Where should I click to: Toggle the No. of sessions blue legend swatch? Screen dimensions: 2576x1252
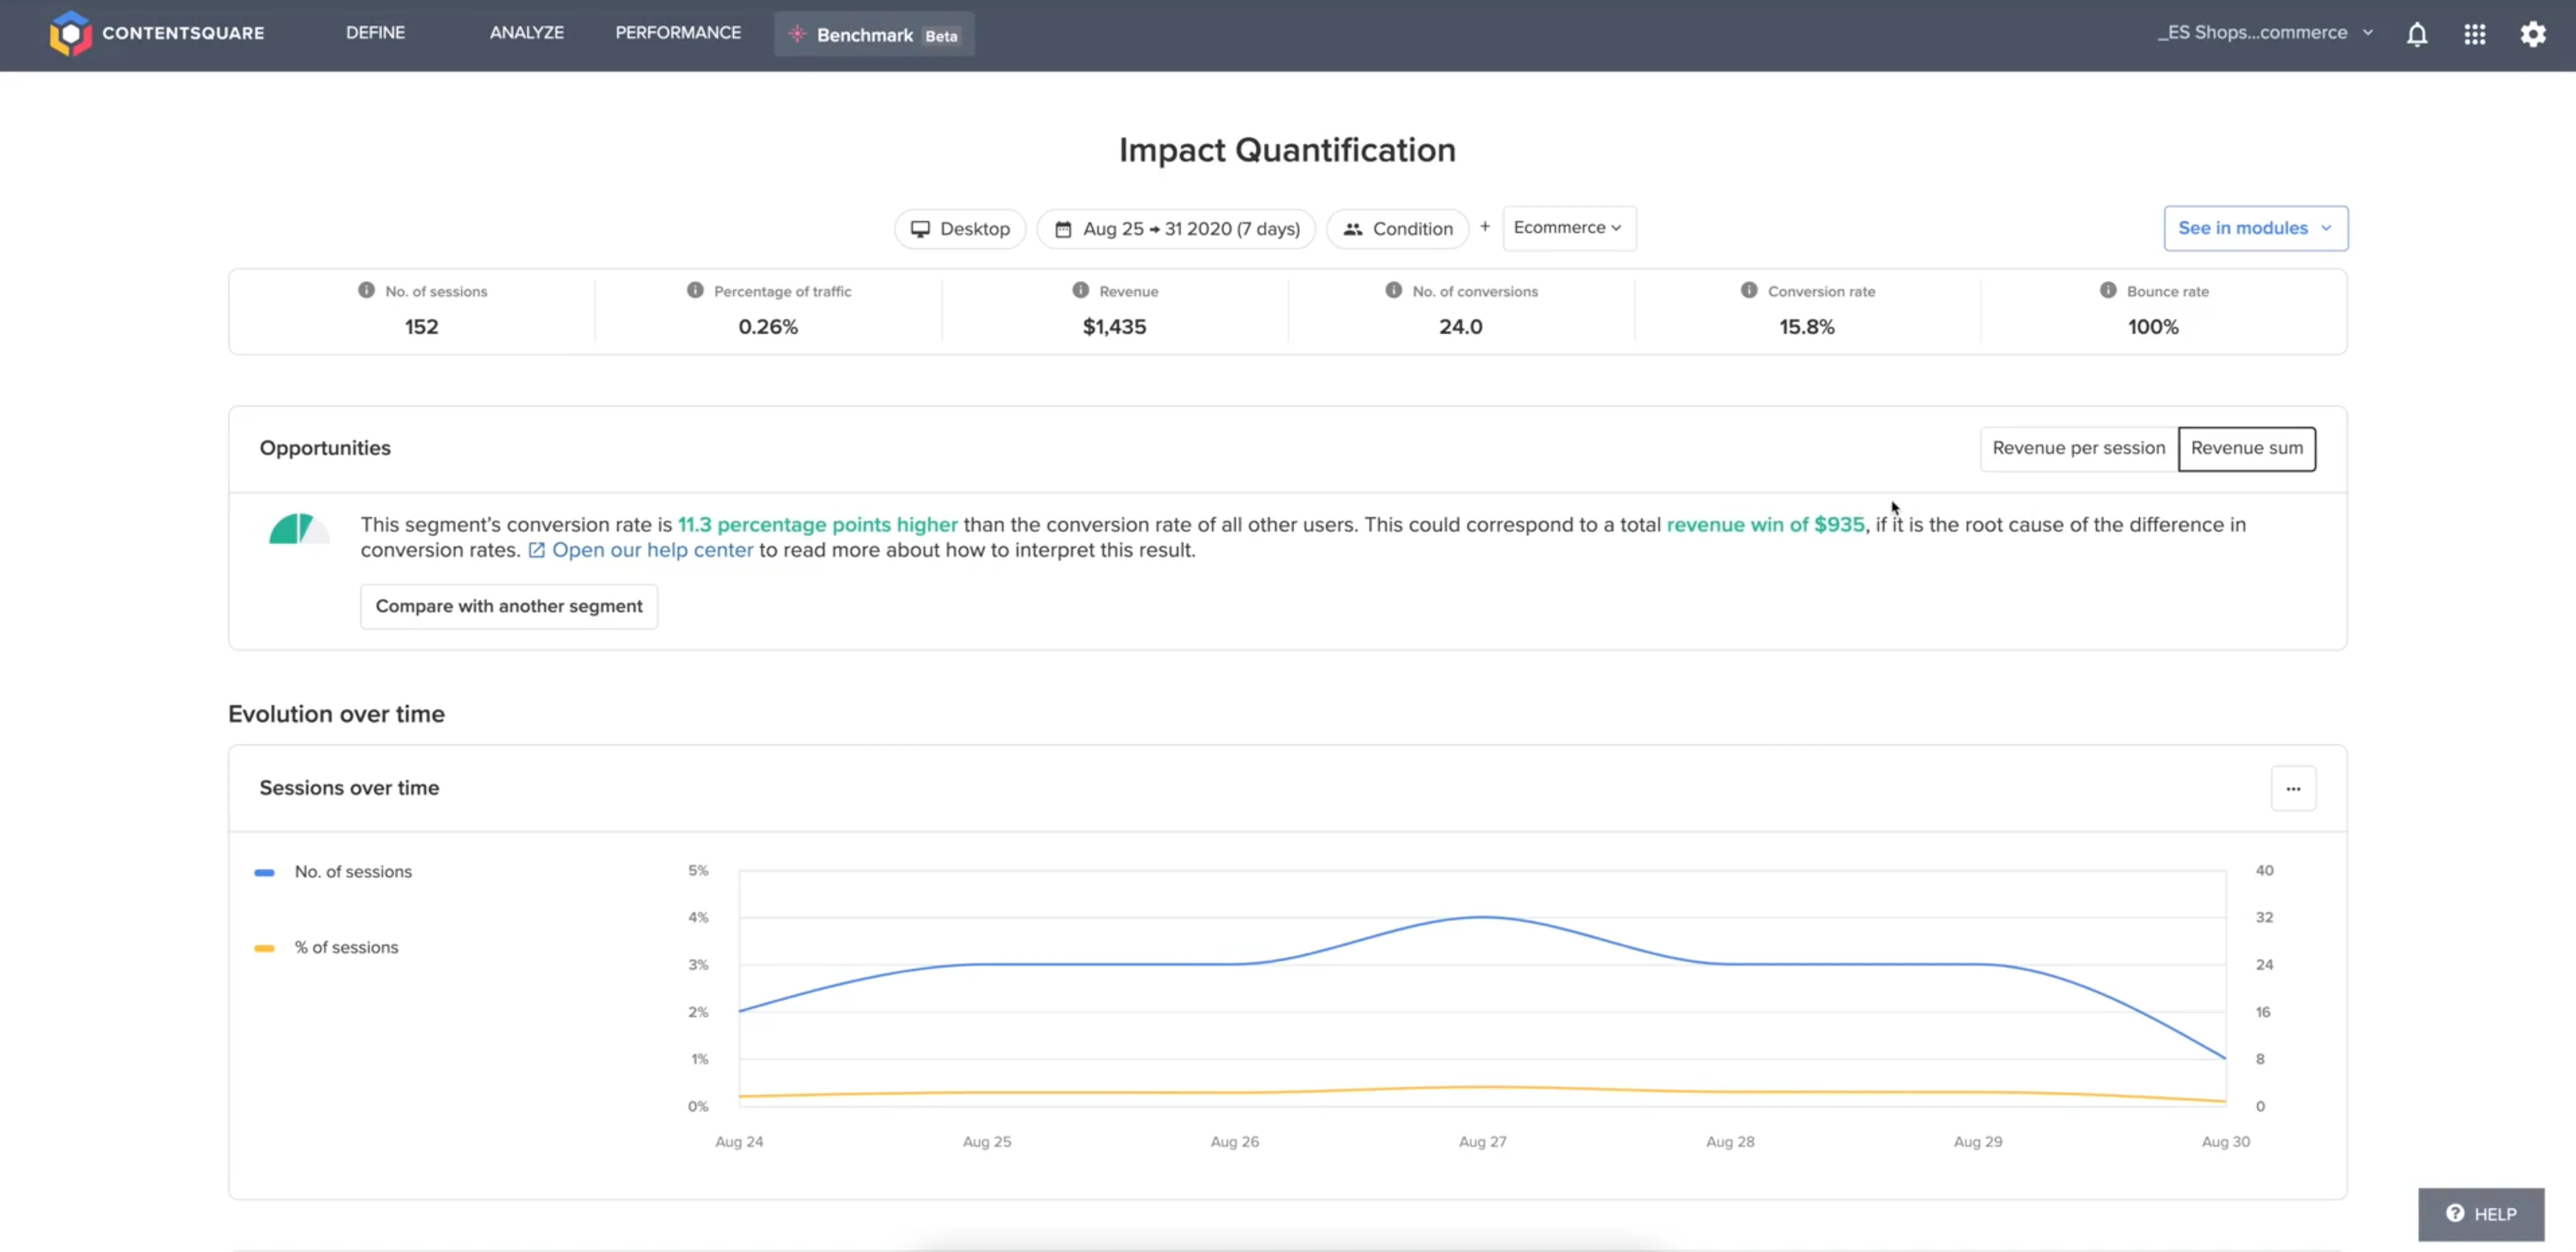click(x=264, y=872)
